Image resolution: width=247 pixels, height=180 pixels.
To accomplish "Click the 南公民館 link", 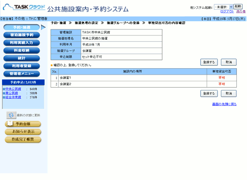I will pyautogui.click(x=12, y=93).
